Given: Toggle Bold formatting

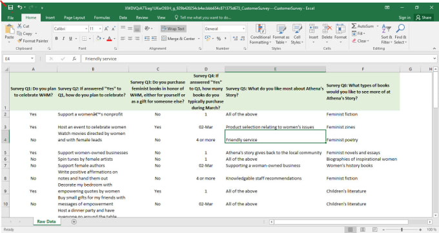Looking at the screenshot, I should (x=57, y=38).
